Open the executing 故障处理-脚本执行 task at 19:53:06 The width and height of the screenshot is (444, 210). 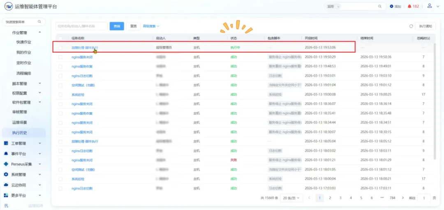pyautogui.click(x=85, y=48)
